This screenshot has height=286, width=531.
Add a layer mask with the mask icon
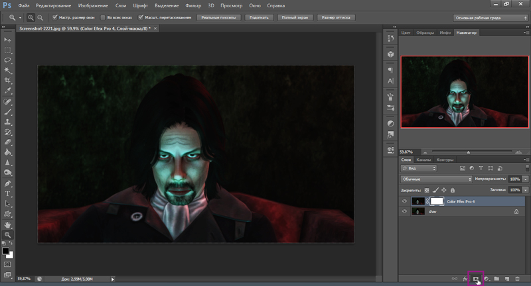476,279
